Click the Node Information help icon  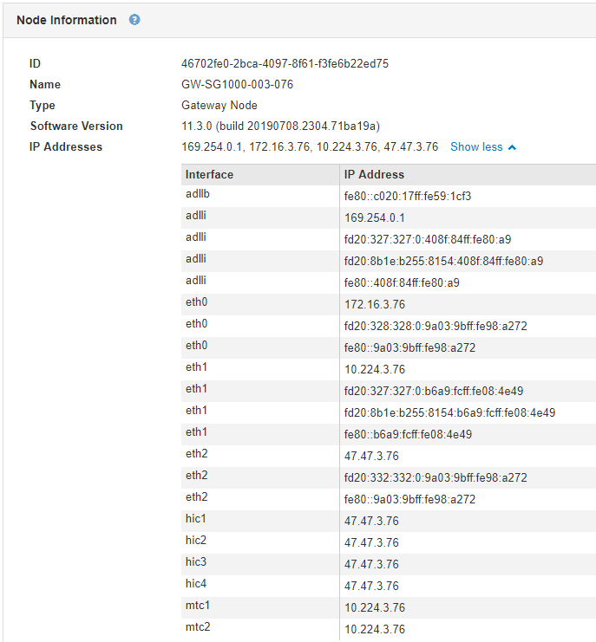(x=134, y=20)
